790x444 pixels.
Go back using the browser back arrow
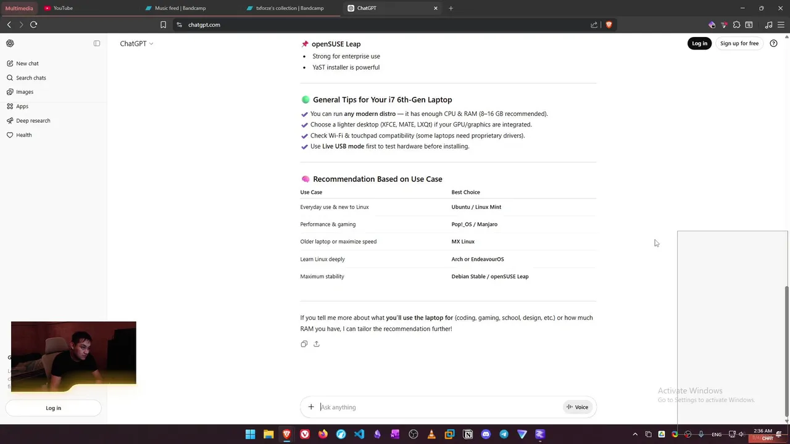pyautogui.click(x=9, y=25)
